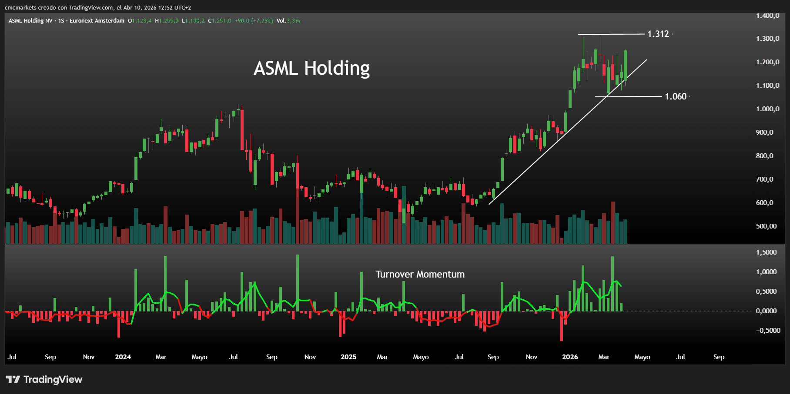
Task: Select the tallest green momentum histogram bar
Action: (298, 282)
